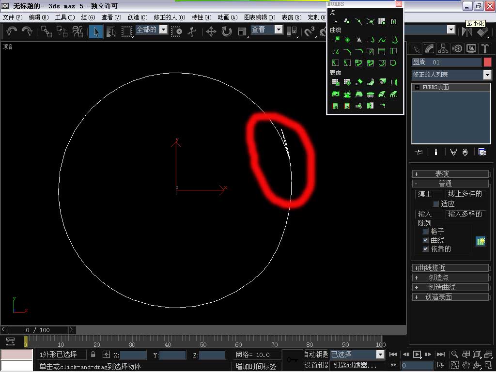496x372 pixels.
Task: Expand the NURBS表面 stack entry
Action: (x=417, y=87)
